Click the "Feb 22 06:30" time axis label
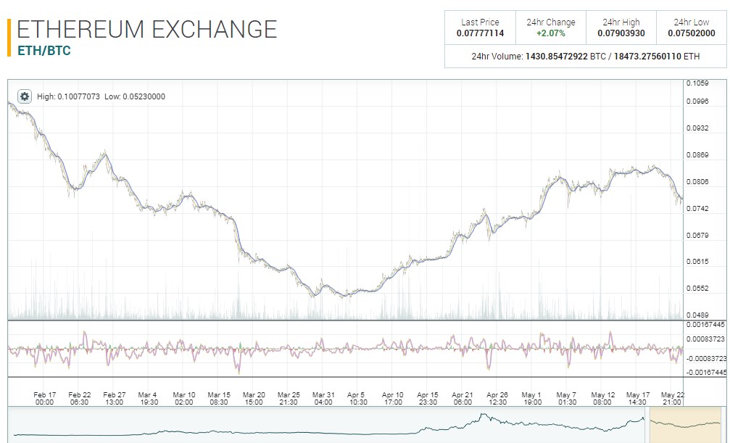This screenshot has width=730, height=443. (x=80, y=398)
